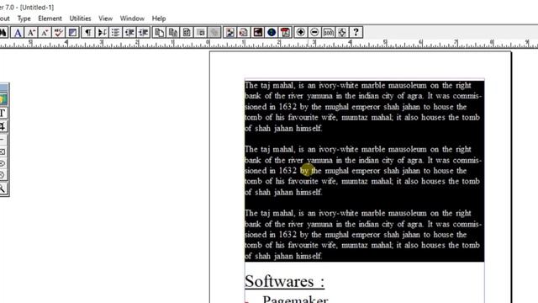Open the Indents/Tabs icon
This screenshot has width=538, height=303.
102,32
